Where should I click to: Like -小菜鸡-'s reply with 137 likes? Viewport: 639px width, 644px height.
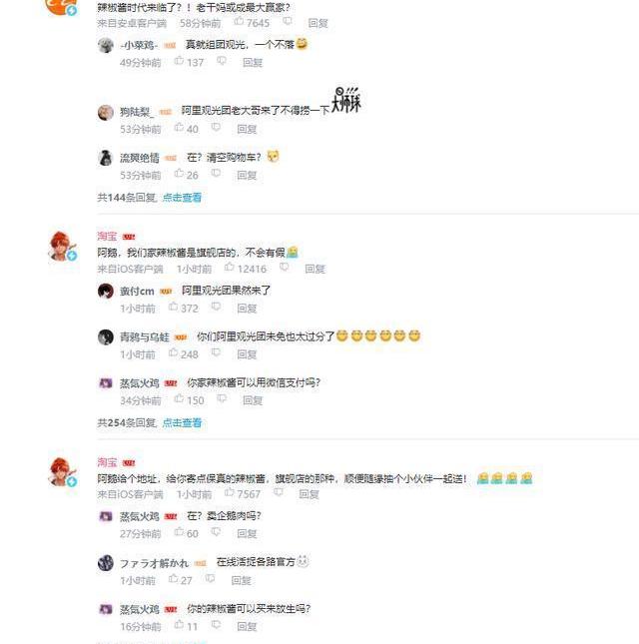pyautogui.click(x=179, y=61)
